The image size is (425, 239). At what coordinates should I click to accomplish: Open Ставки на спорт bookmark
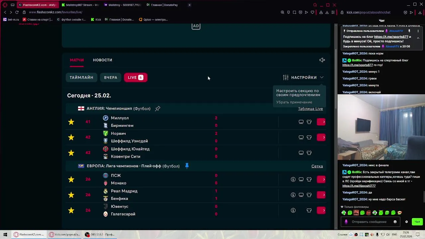click(x=38, y=20)
